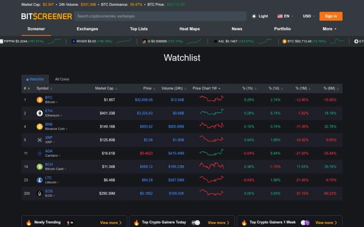Viewport: 364px width, 227px height.
Task: Click the Sign in button
Action: click(x=331, y=16)
